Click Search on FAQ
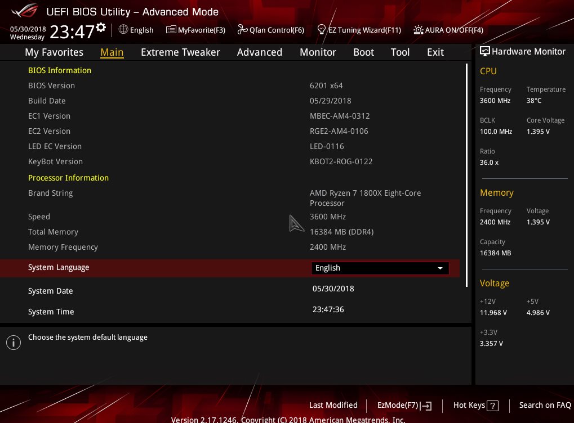Screen dimensions: 574x423 tap(545, 405)
